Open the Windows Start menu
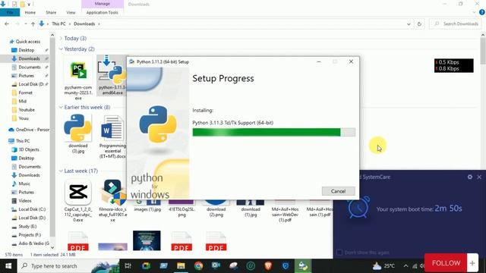This screenshot has width=486, height=273. (x=8, y=266)
